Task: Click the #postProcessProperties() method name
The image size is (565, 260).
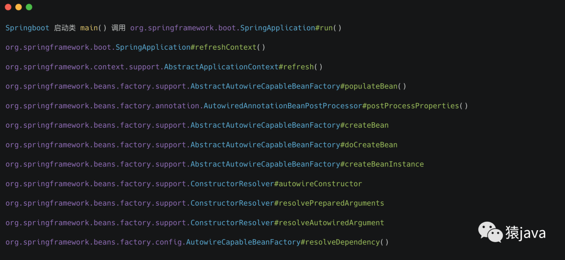Action: point(415,106)
